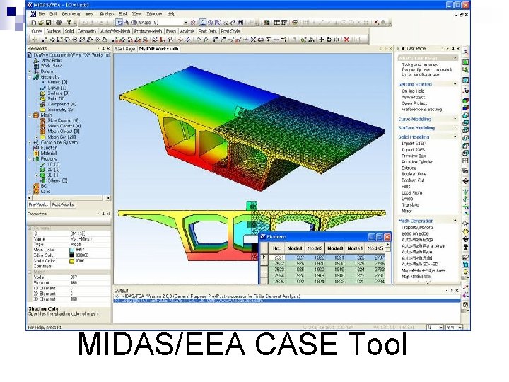Viewport: 509px width, 382px height.
Task: Expand the Mesh Set tree node
Action: click(x=36, y=137)
